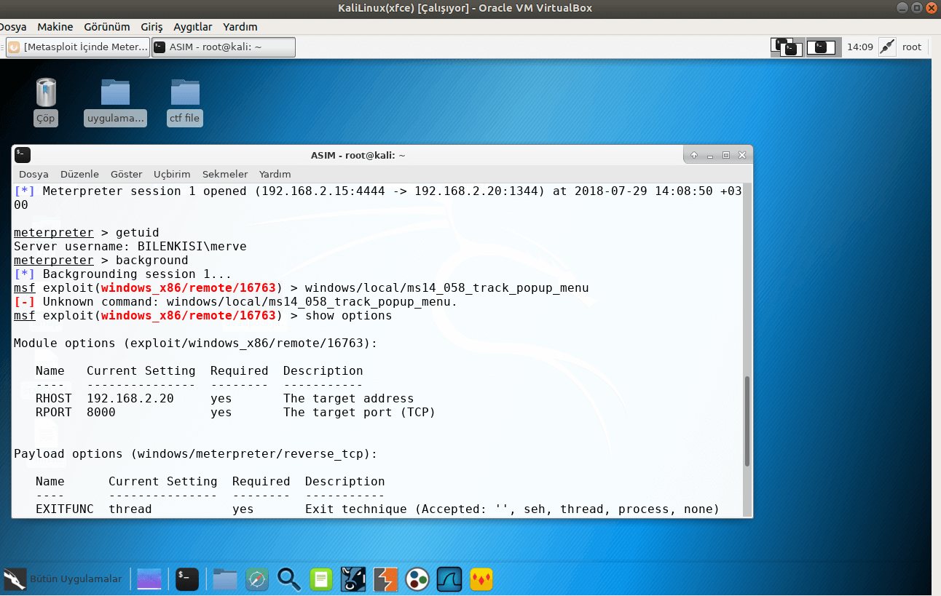Open the ctf file folder on desktop
This screenshot has height=596, width=941.
(185, 101)
